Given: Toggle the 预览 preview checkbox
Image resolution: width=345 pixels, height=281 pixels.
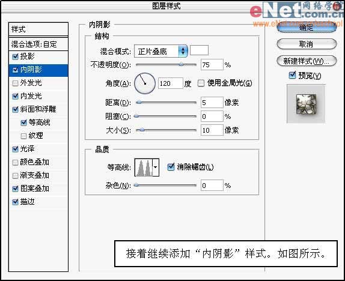Looking at the screenshot, I should coord(292,75).
